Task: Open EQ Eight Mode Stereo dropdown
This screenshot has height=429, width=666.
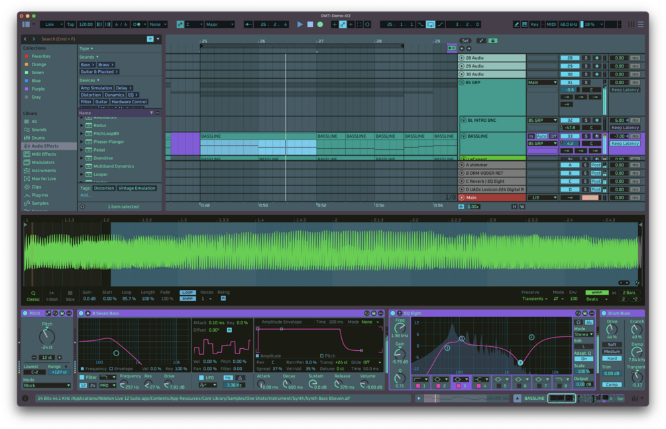Action: (x=584, y=334)
